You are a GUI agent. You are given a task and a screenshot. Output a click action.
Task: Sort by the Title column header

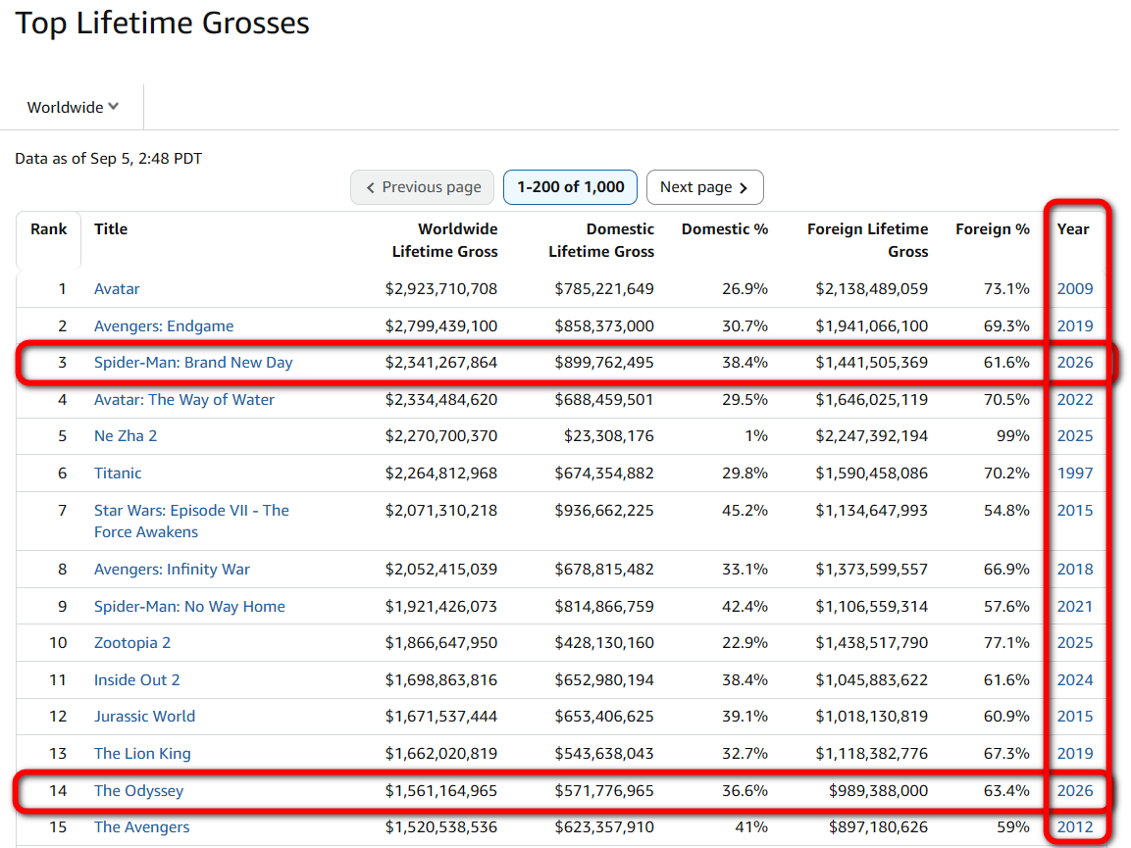111,229
